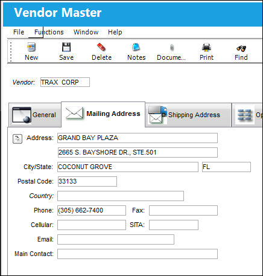Click the Postal Code field 33133

click(87, 181)
